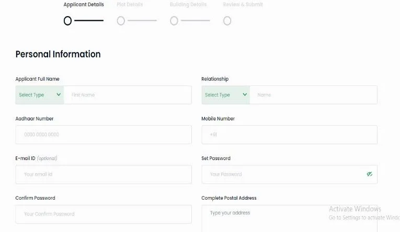Focus the Confirm Password field
The image size is (400, 232).
(104, 214)
